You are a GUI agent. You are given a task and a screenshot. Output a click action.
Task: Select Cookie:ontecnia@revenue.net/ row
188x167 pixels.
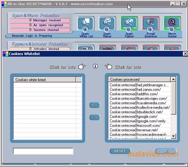tap(139, 130)
